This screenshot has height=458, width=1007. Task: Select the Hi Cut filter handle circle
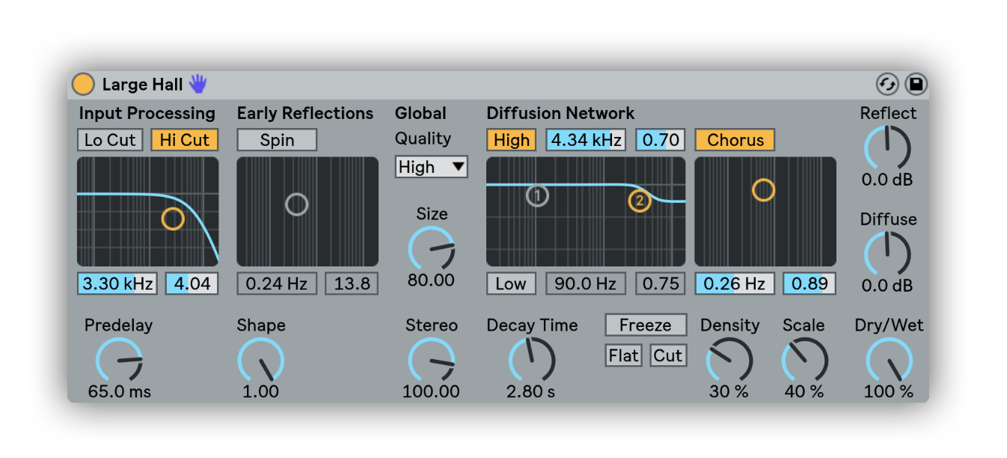173,219
